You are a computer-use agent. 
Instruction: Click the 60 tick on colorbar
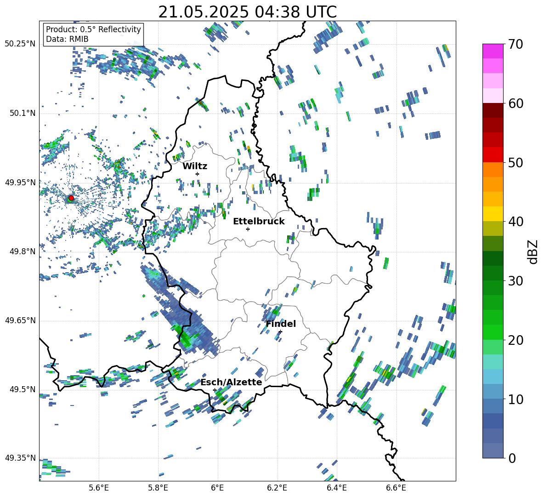coord(516,103)
